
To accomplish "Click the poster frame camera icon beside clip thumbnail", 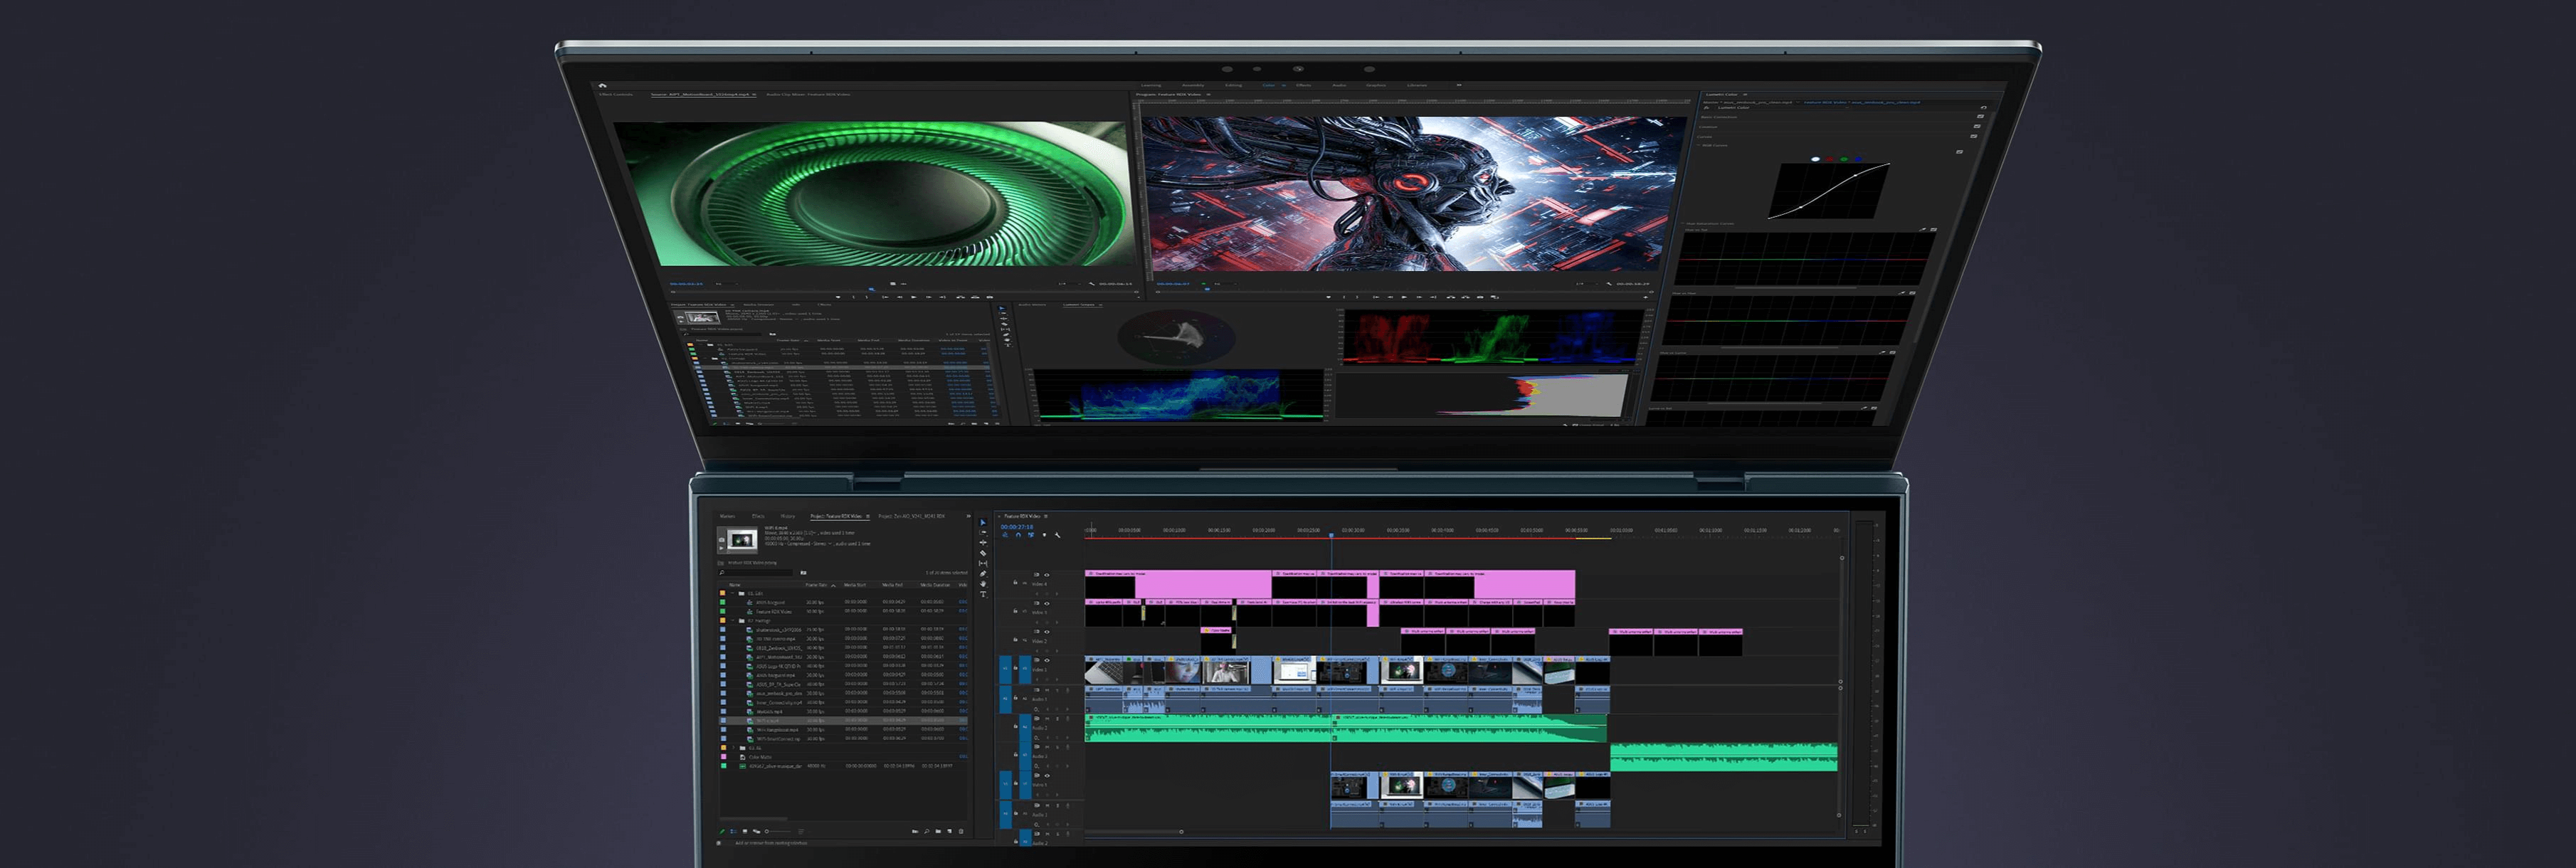I will (722, 540).
